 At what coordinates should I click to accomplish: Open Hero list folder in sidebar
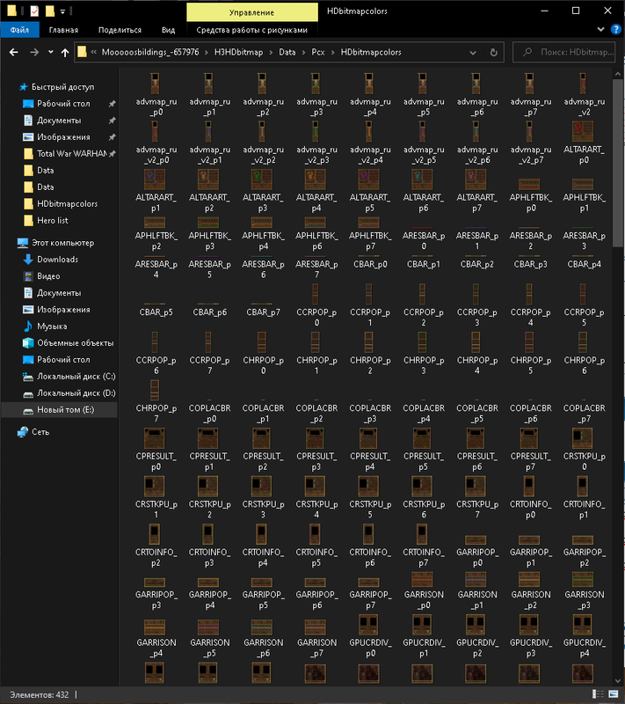[x=52, y=221]
